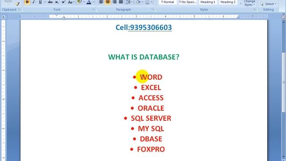Image resolution: width=286 pixels, height=161 pixels.
Task: Click Format Painter brush icon
Action: [x=17, y=4]
